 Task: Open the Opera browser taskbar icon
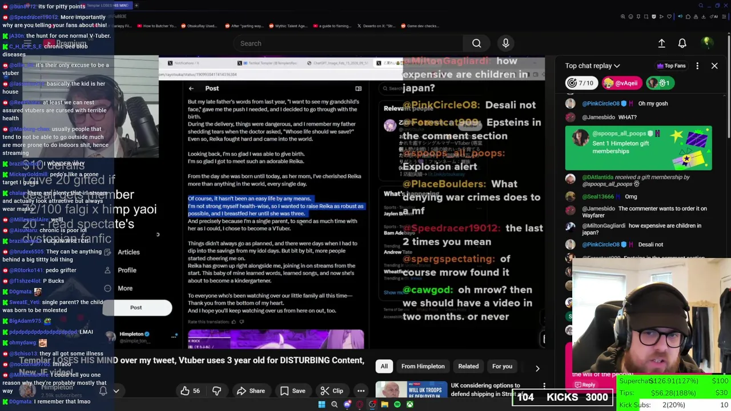pos(359,405)
